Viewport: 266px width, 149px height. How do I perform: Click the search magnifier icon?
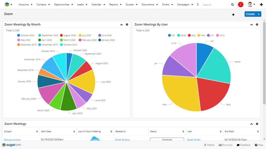point(232,5)
